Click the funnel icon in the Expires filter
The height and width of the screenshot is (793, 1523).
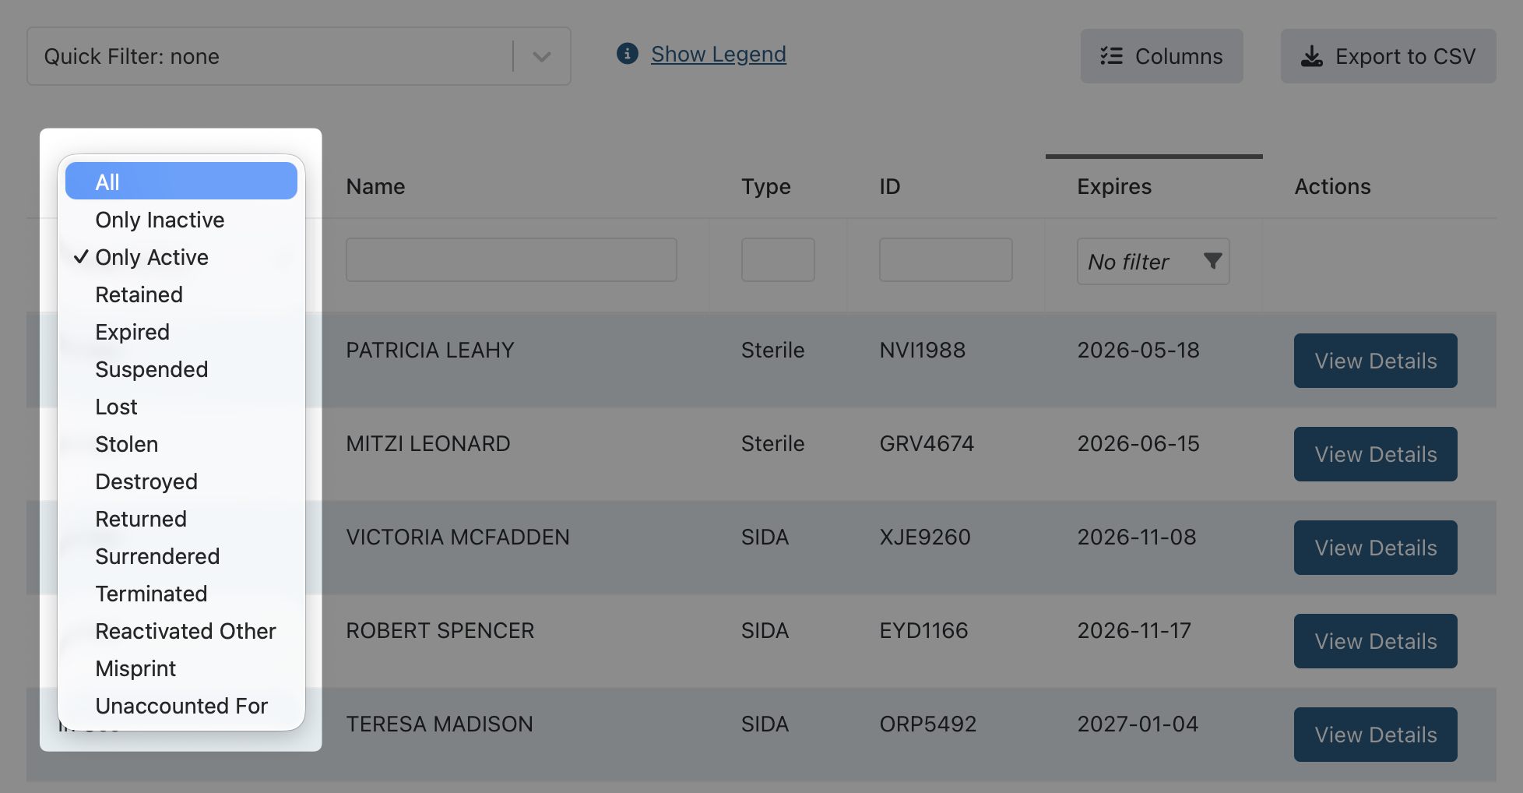pos(1213,263)
